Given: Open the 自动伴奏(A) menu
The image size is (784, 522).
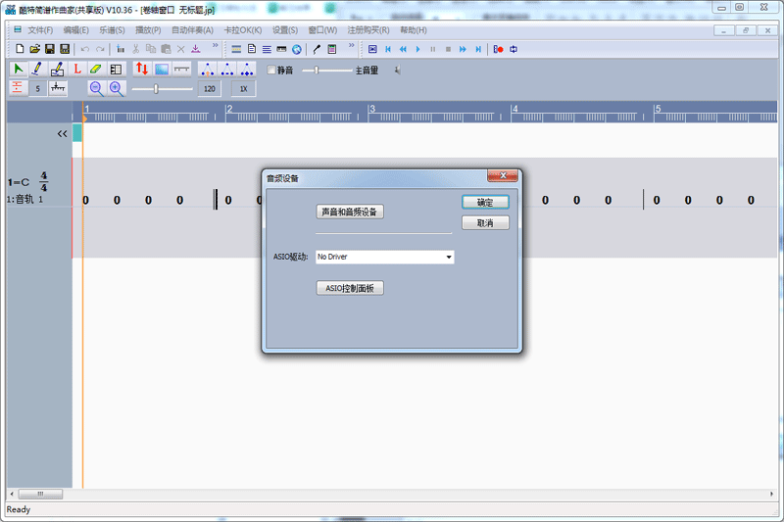Looking at the screenshot, I should 192,30.
